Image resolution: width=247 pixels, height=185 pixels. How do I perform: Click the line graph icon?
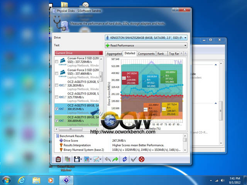pos(96,159)
